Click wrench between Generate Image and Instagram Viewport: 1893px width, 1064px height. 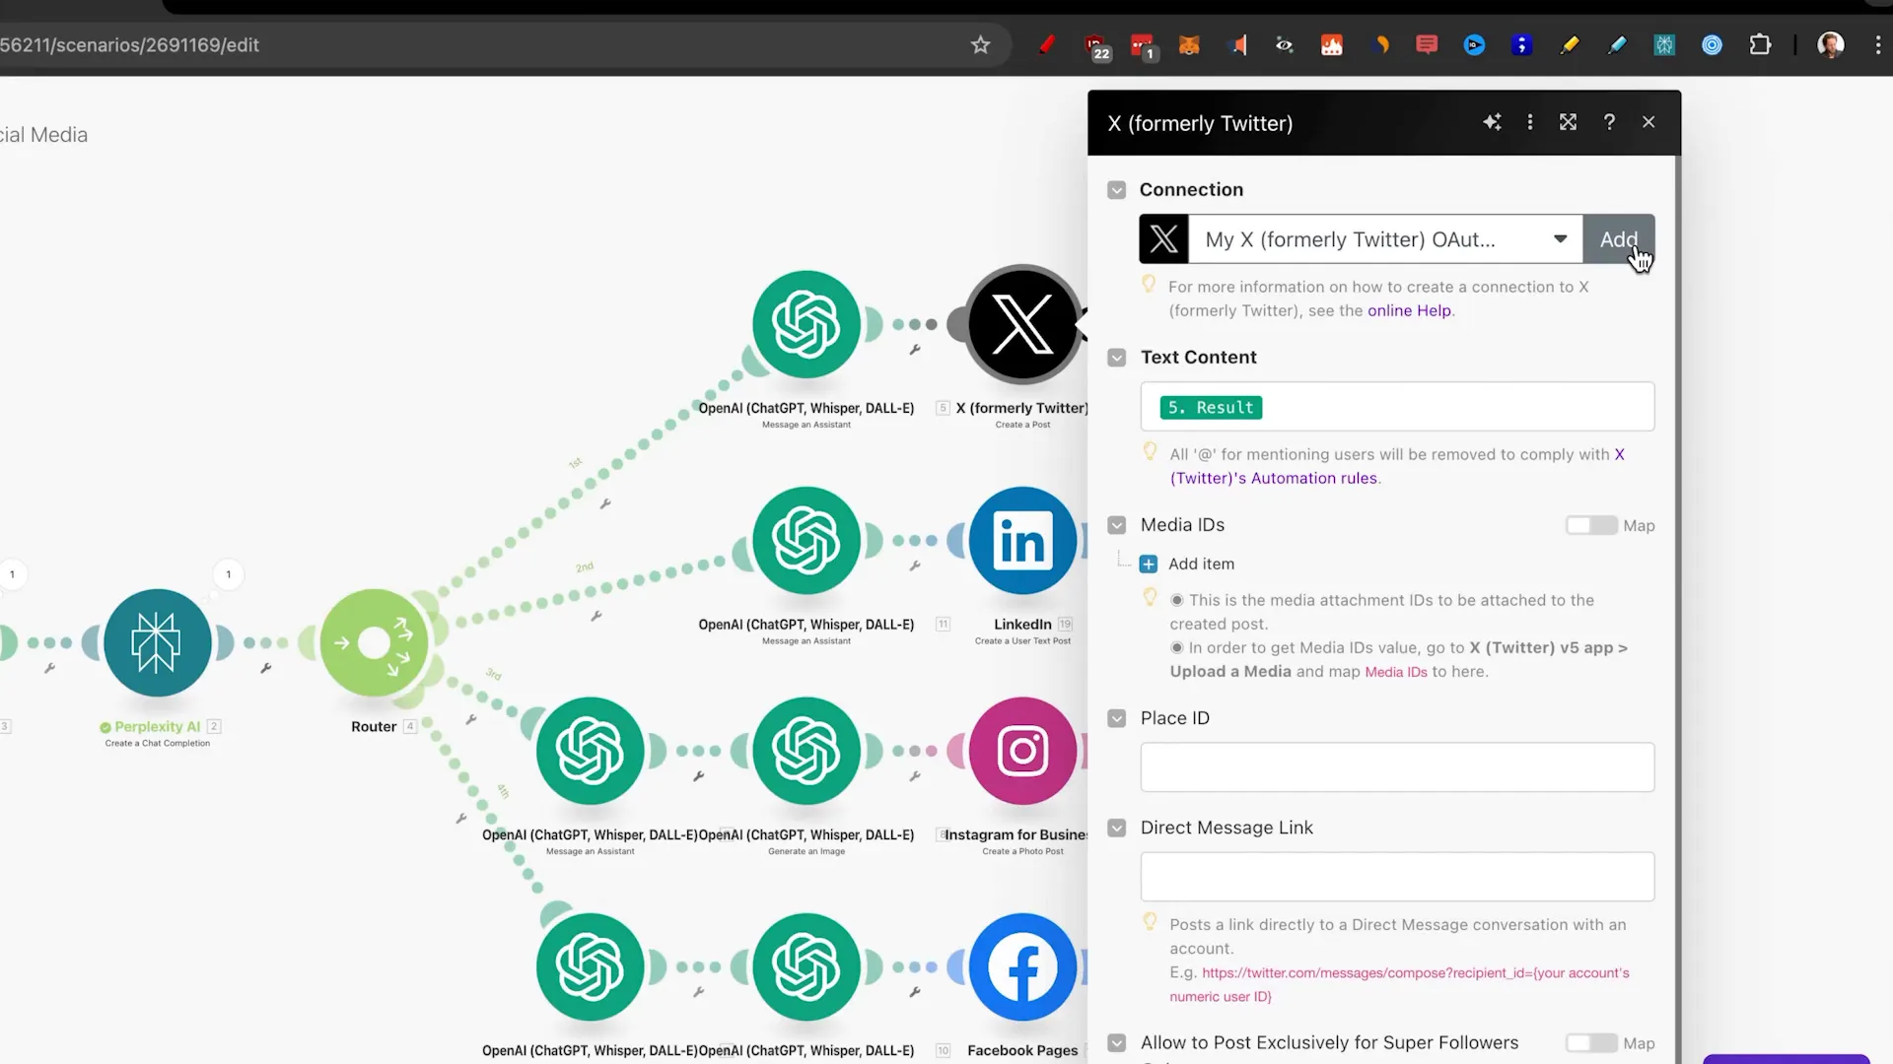[x=915, y=776]
